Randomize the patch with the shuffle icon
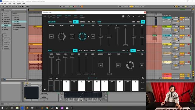Screen dimensions: 195x110 pyautogui.click(x=133, y=16)
